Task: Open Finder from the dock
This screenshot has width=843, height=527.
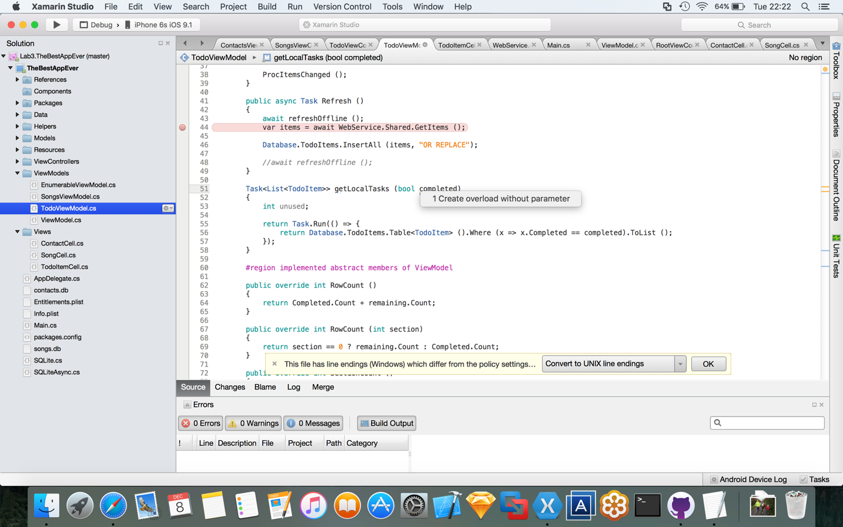Action: click(x=46, y=505)
